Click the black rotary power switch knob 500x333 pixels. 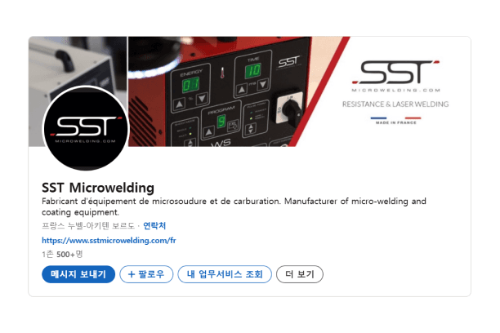coord(291,109)
